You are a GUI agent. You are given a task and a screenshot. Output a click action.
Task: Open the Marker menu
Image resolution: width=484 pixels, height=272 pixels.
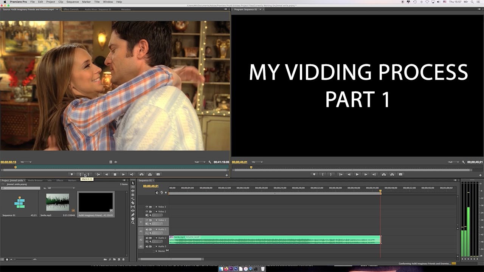[x=86, y=2]
